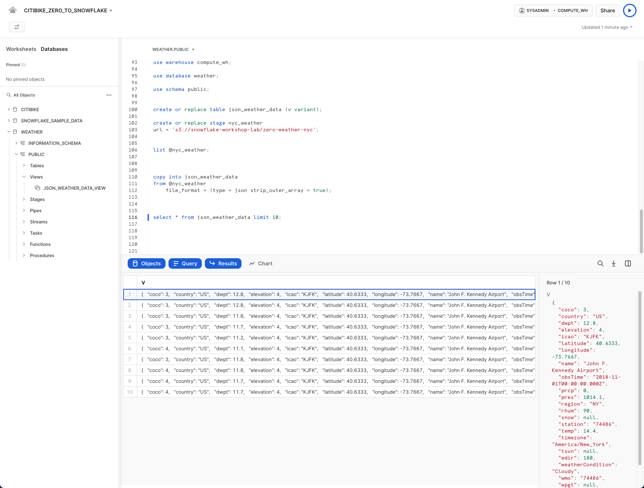This screenshot has width=644, height=488.
Task: Open the more options ellipsis beside All Objects
Action: [x=109, y=95]
